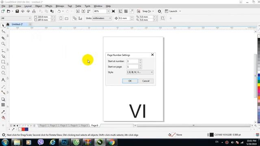Viewport: 260px width, 146px height.
Task: Toggle Show Guidelines button
Action: point(132,11)
